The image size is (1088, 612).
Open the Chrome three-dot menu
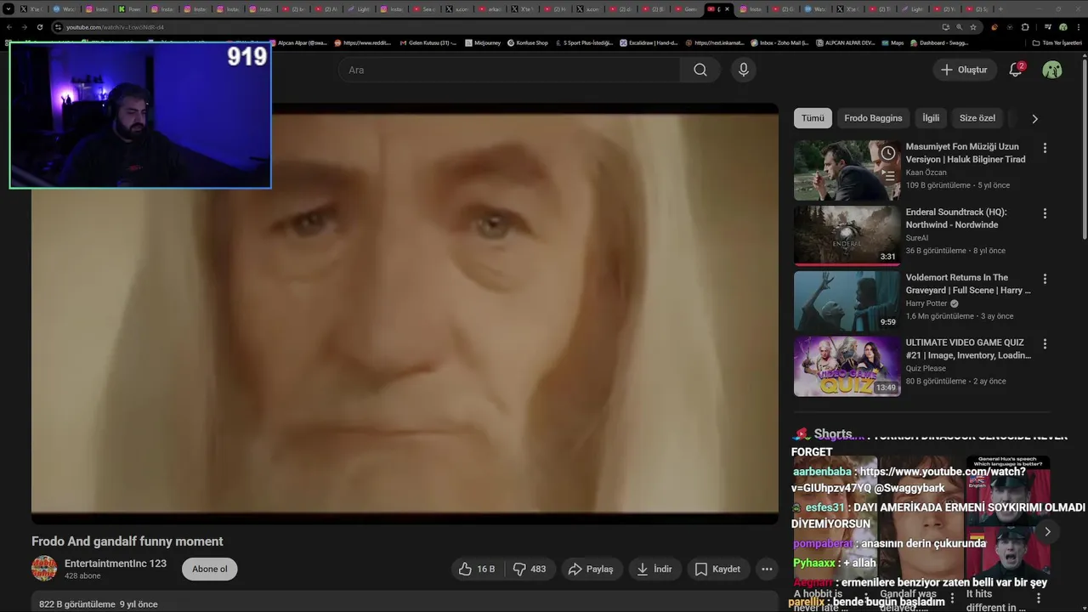click(x=1079, y=27)
